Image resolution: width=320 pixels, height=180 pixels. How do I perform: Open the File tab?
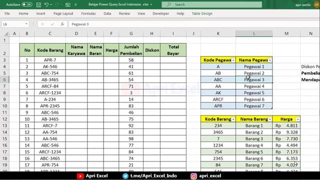pyautogui.click(x=7, y=13)
